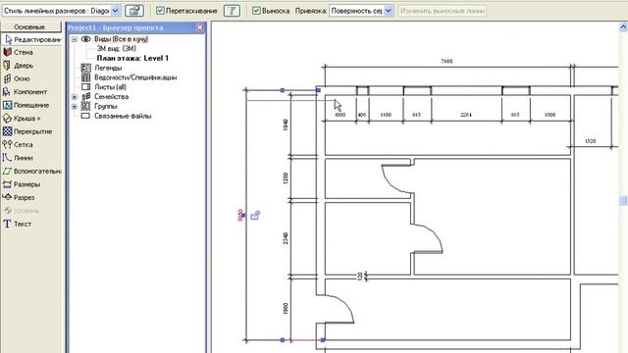Click the 1980 vertical dimension text

286,308
